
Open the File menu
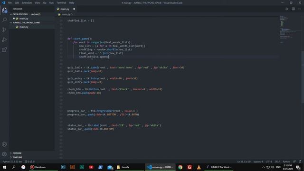[x=9, y=3]
